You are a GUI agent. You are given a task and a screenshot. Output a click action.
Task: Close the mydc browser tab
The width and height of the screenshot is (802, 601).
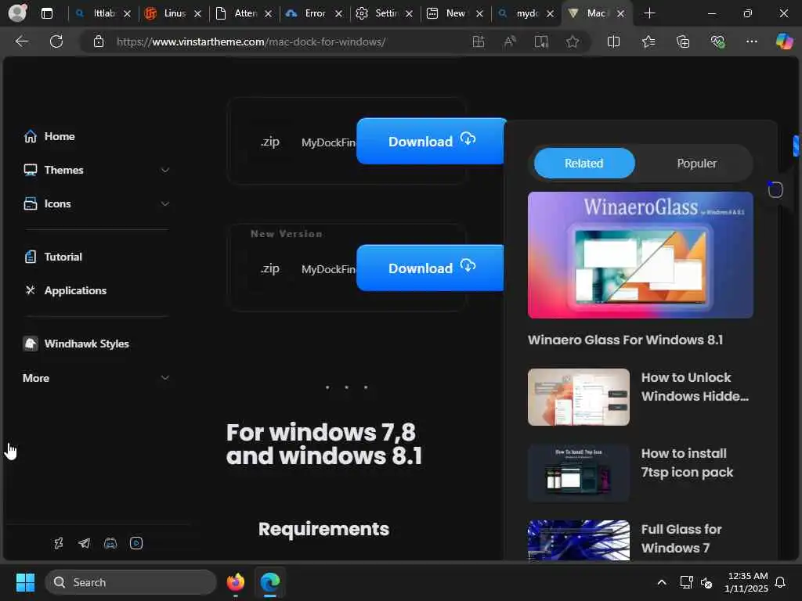pos(550,14)
